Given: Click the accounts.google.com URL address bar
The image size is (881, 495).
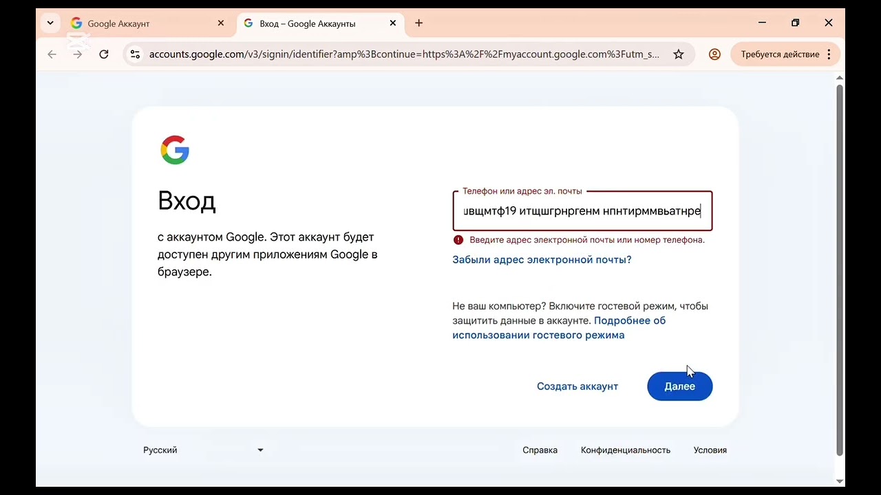Looking at the screenshot, I should tap(404, 54).
